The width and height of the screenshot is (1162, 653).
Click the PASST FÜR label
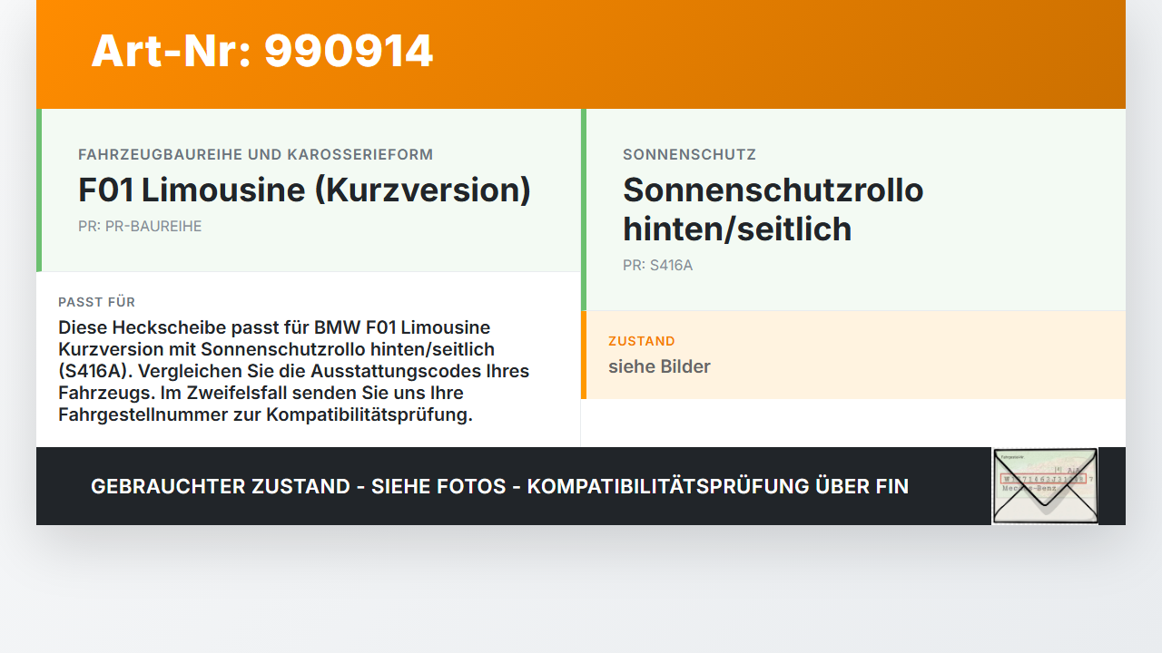point(96,302)
